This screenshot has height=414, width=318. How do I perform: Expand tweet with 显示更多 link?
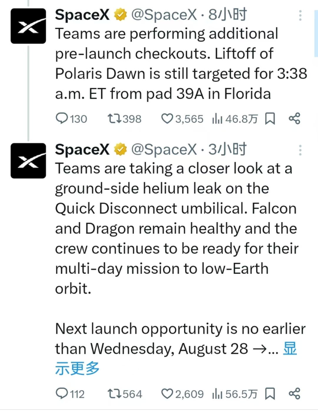(176, 358)
